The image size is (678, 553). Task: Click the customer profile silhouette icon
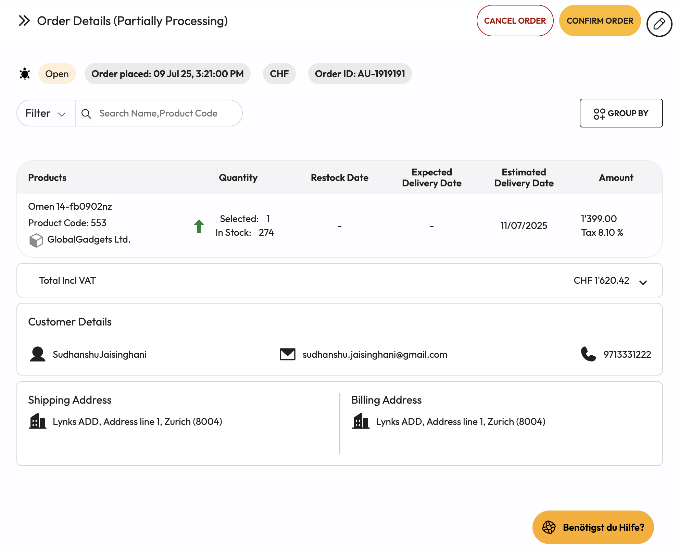[x=37, y=354]
